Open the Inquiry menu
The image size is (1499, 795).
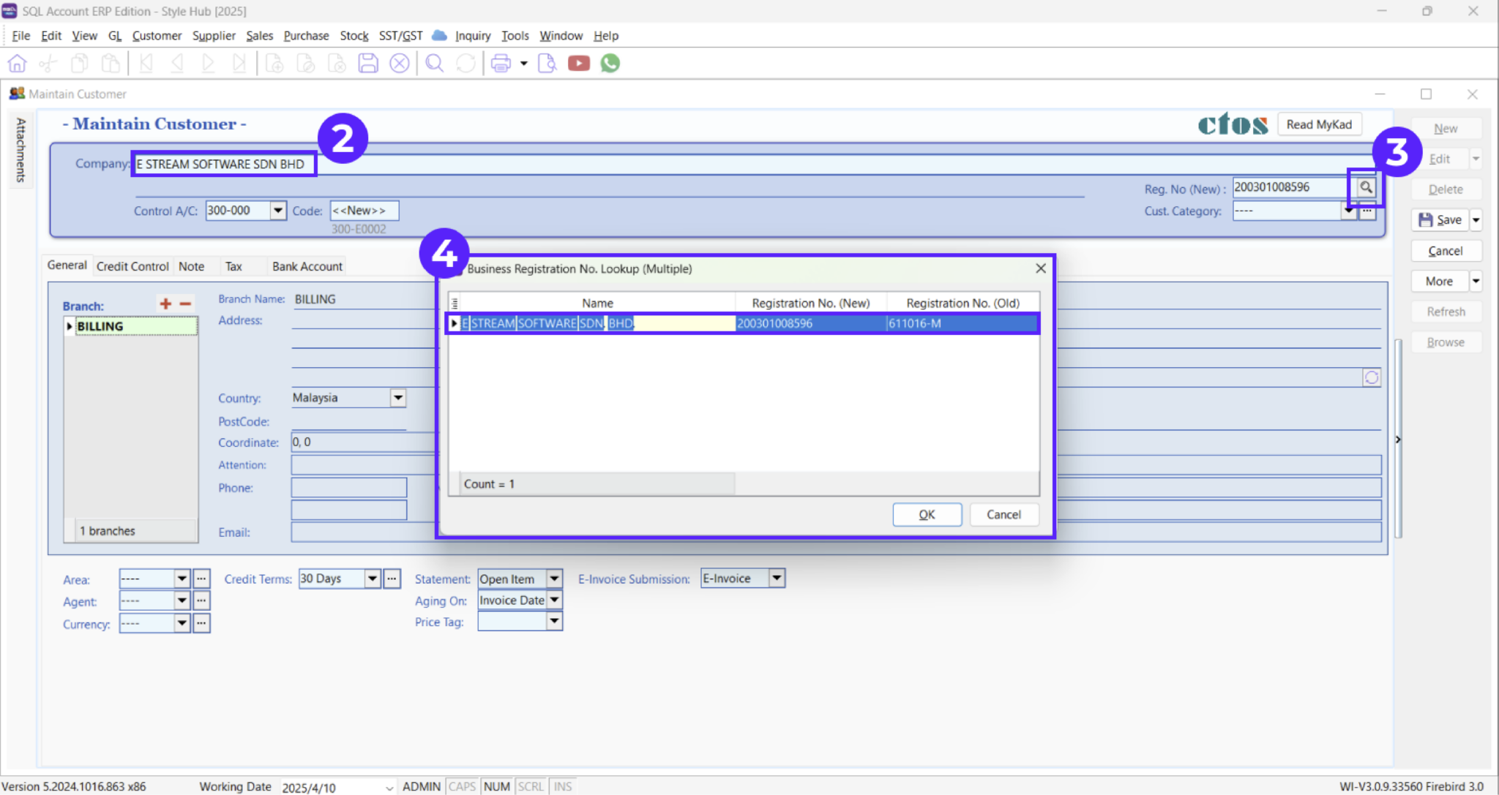coord(472,35)
